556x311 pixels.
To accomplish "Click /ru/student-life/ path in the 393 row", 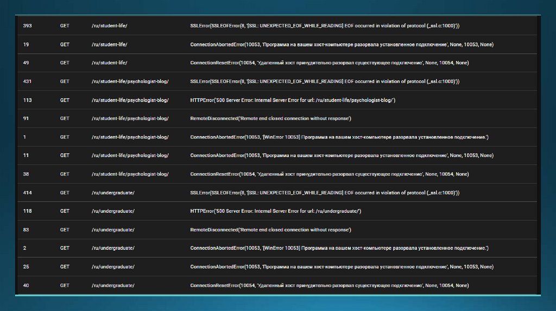I will pos(109,26).
